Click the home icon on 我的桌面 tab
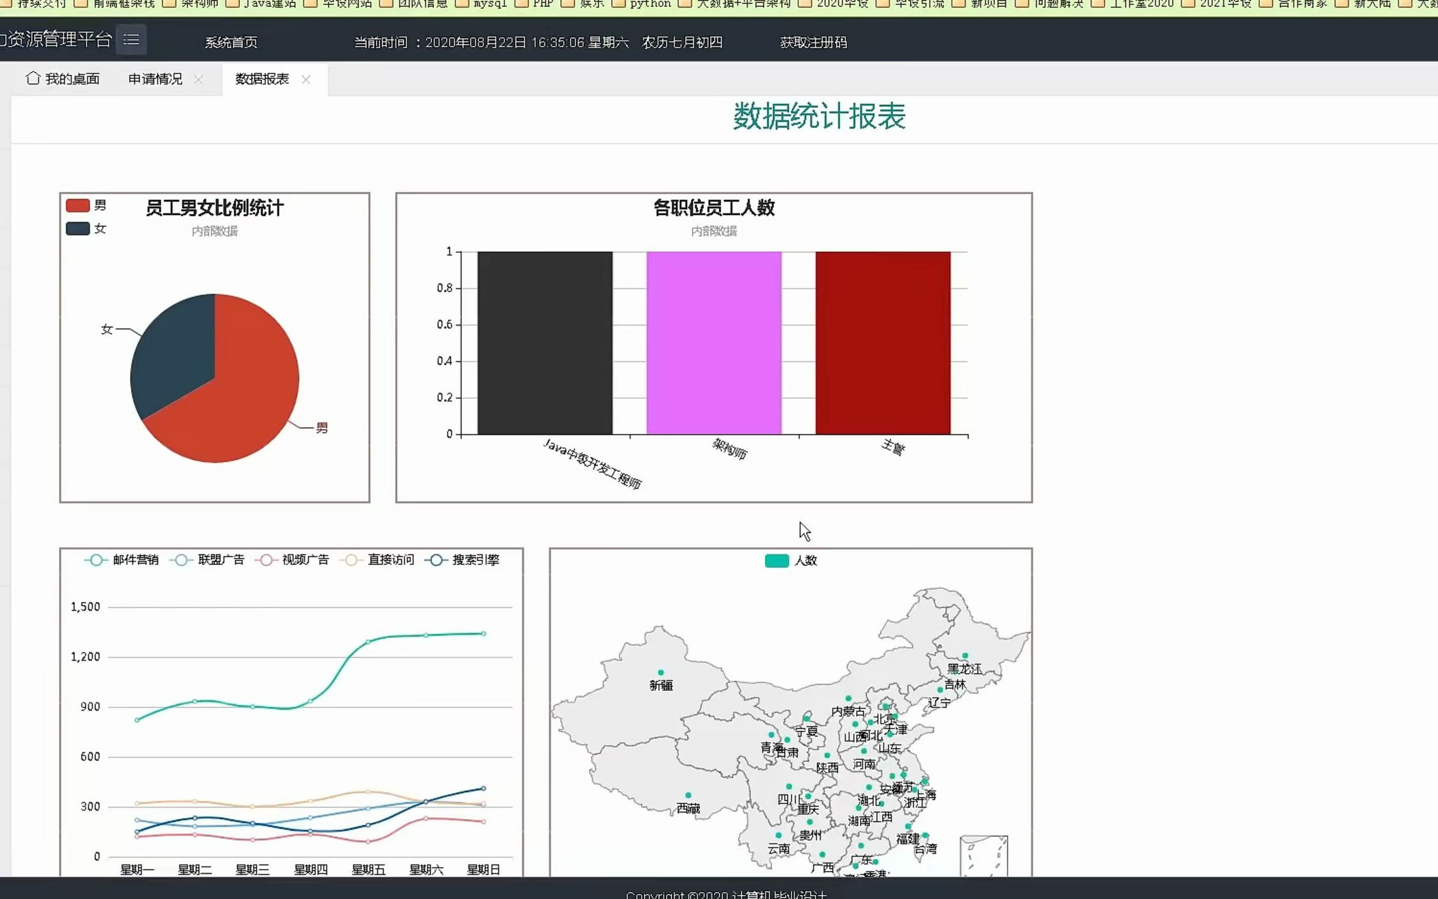Viewport: 1438px width, 899px height. pos(33,79)
